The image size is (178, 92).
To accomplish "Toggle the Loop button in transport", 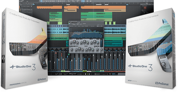I will pos(91,74).
